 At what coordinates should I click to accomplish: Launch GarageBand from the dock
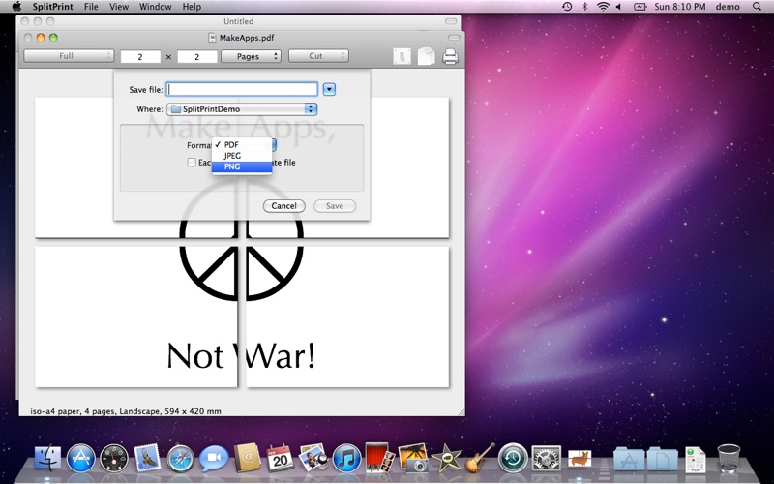tap(479, 458)
